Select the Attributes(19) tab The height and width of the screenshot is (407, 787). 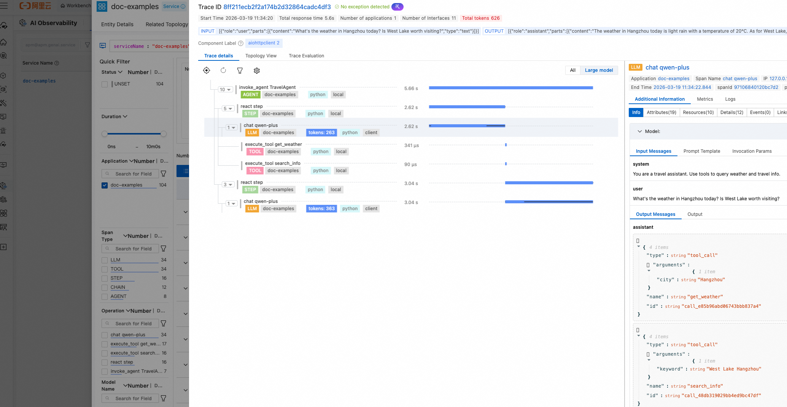point(661,112)
